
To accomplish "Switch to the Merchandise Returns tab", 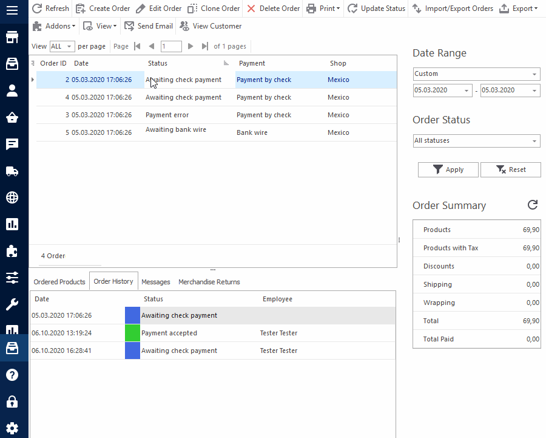I will 209,282.
